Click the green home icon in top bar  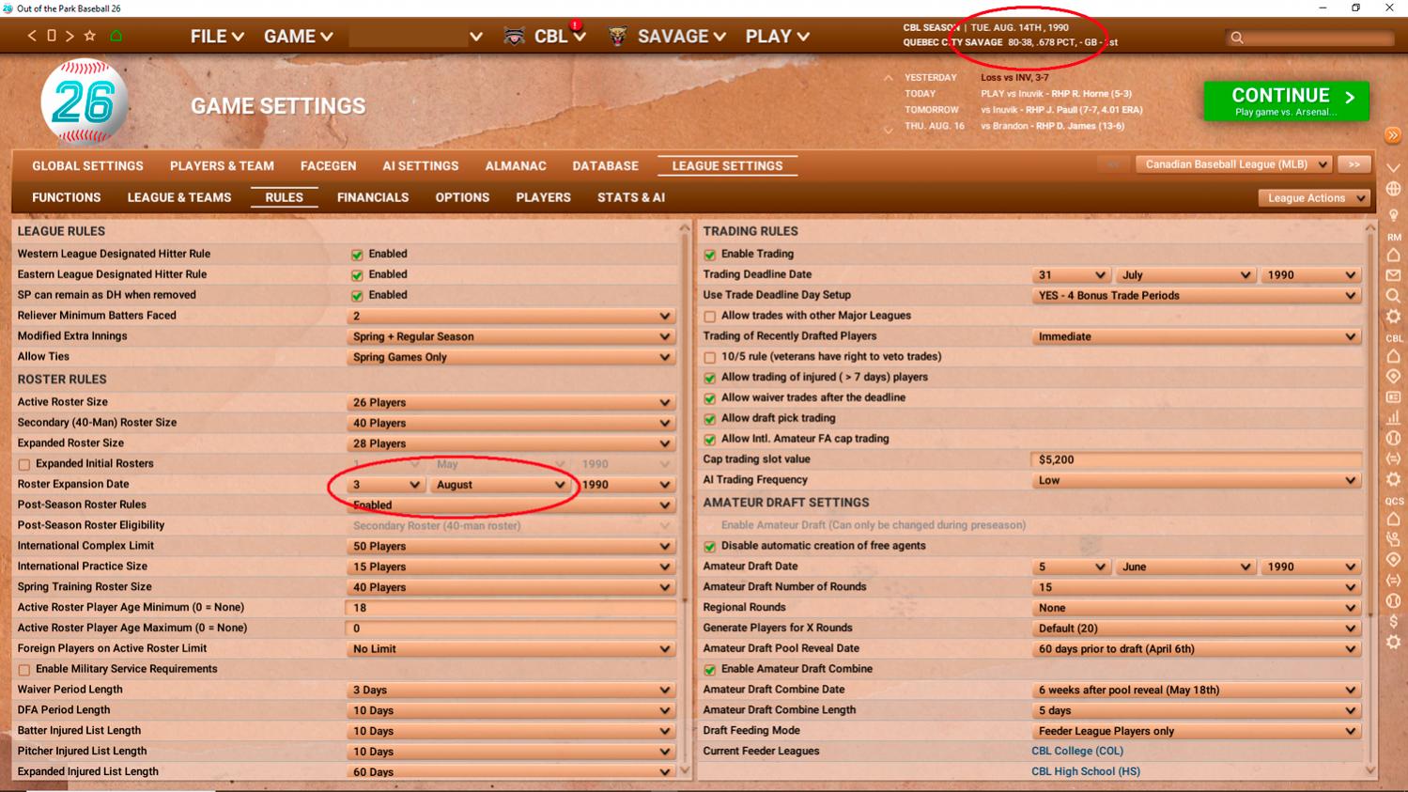coord(116,36)
